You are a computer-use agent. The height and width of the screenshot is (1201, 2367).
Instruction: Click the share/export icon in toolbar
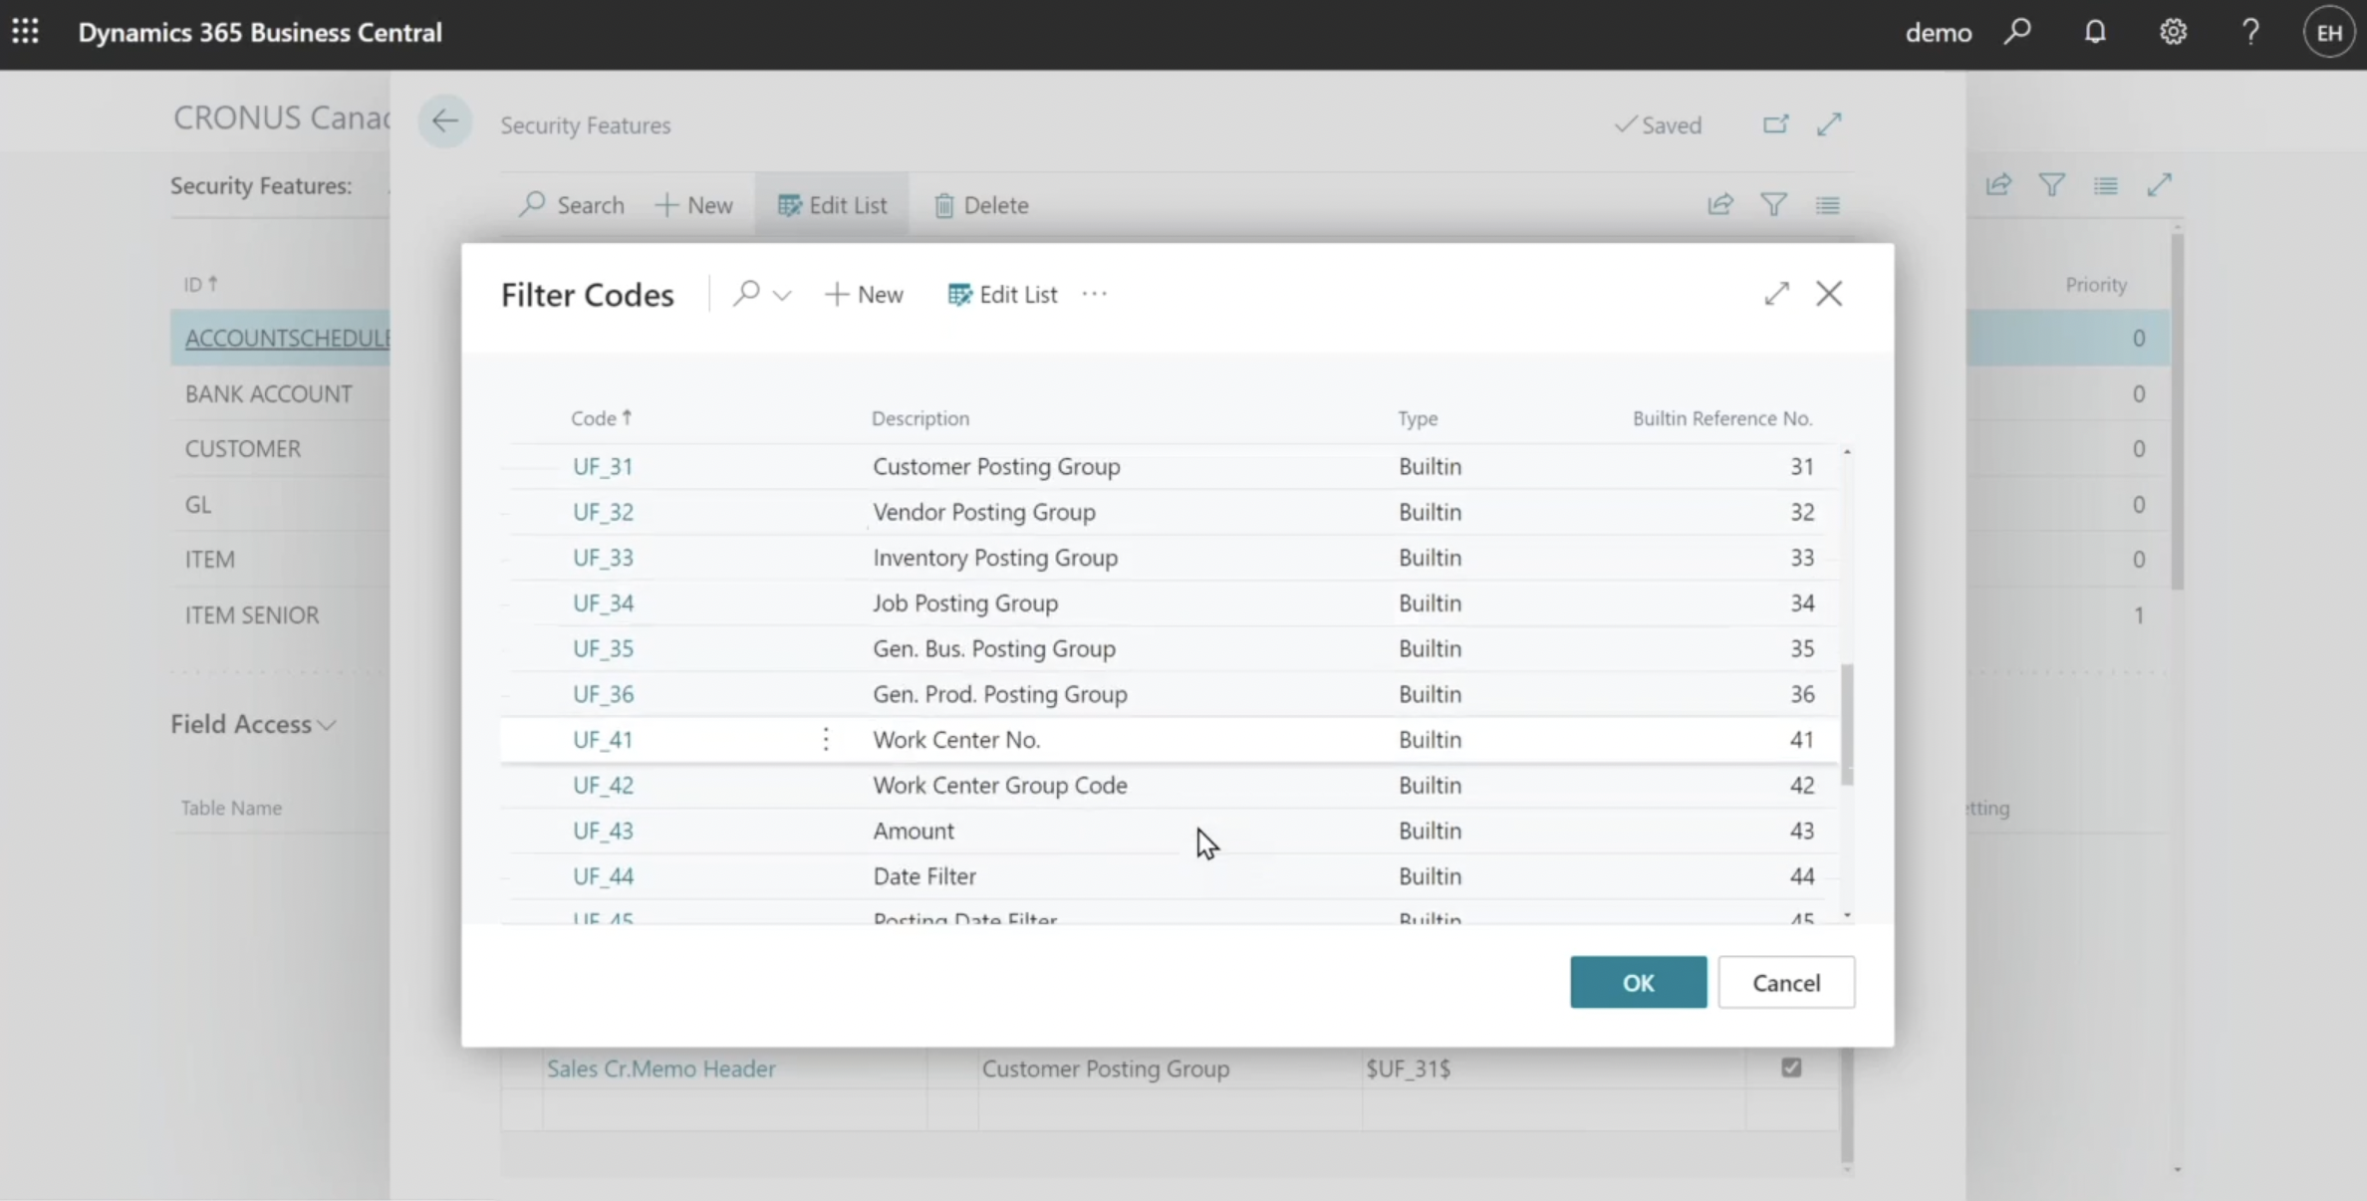pyautogui.click(x=1720, y=204)
